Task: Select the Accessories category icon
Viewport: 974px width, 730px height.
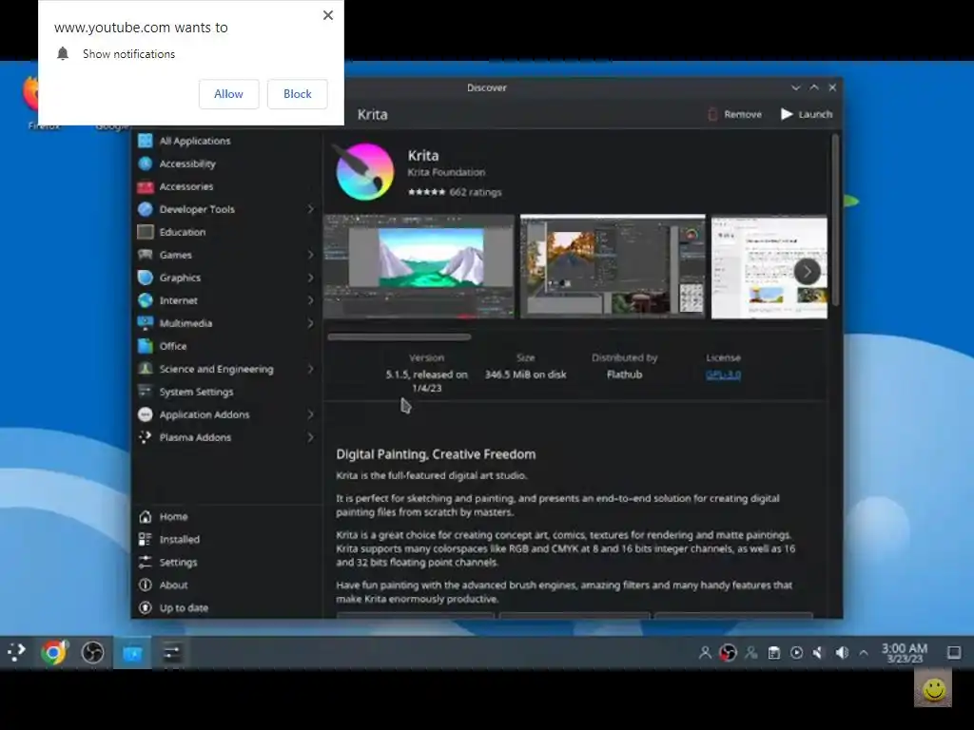Action: click(x=146, y=187)
